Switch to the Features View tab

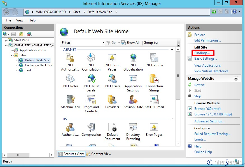point(71,154)
